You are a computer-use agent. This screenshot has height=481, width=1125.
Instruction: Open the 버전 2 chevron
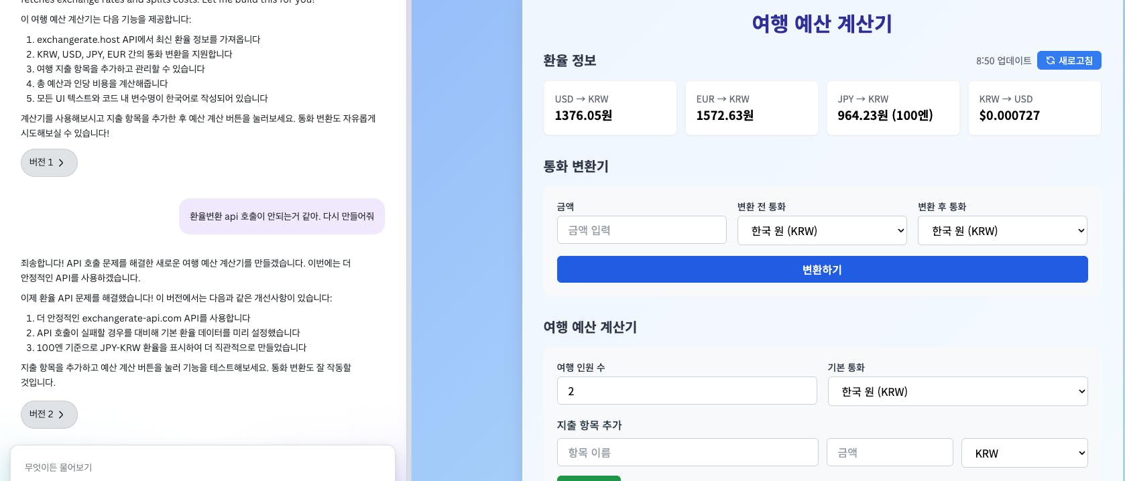tap(61, 415)
